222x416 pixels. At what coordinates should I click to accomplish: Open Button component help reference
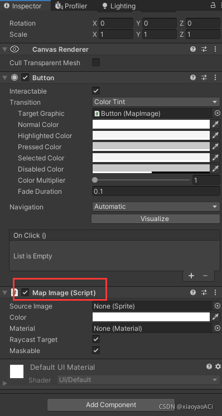pyautogui.click(x=193, y=77)
